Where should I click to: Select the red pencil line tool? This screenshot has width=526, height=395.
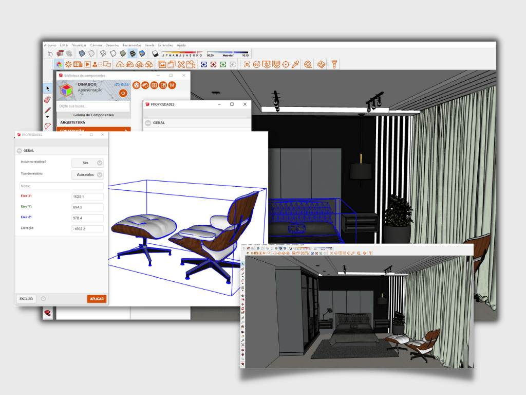tap(48, 110)
